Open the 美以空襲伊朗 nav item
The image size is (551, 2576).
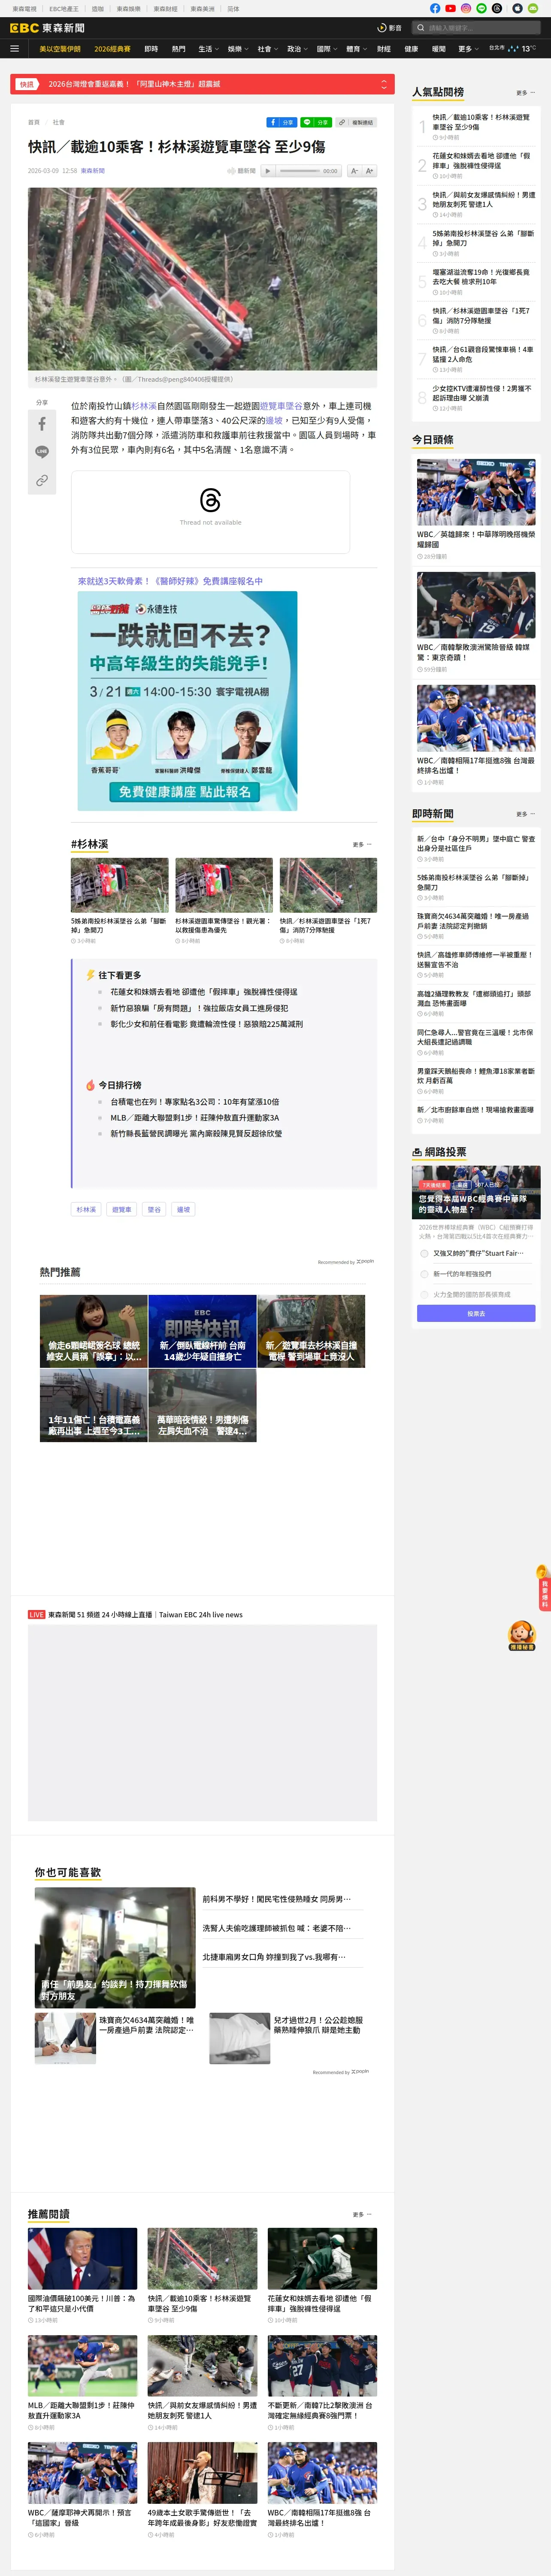[60, 48]
